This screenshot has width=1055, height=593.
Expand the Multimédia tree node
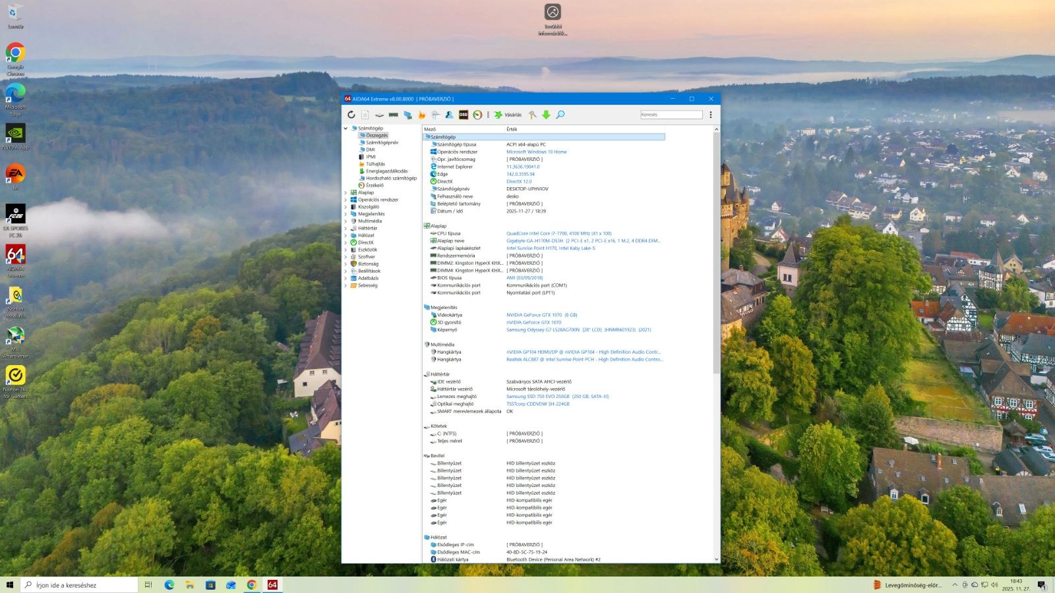tap(346, 221)
